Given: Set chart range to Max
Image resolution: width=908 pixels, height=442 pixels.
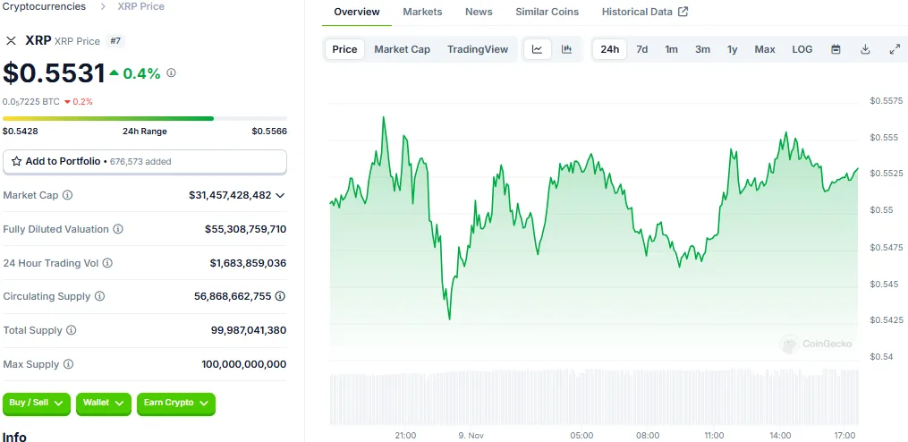Looking at the screenshot, I should coord(765,49).
